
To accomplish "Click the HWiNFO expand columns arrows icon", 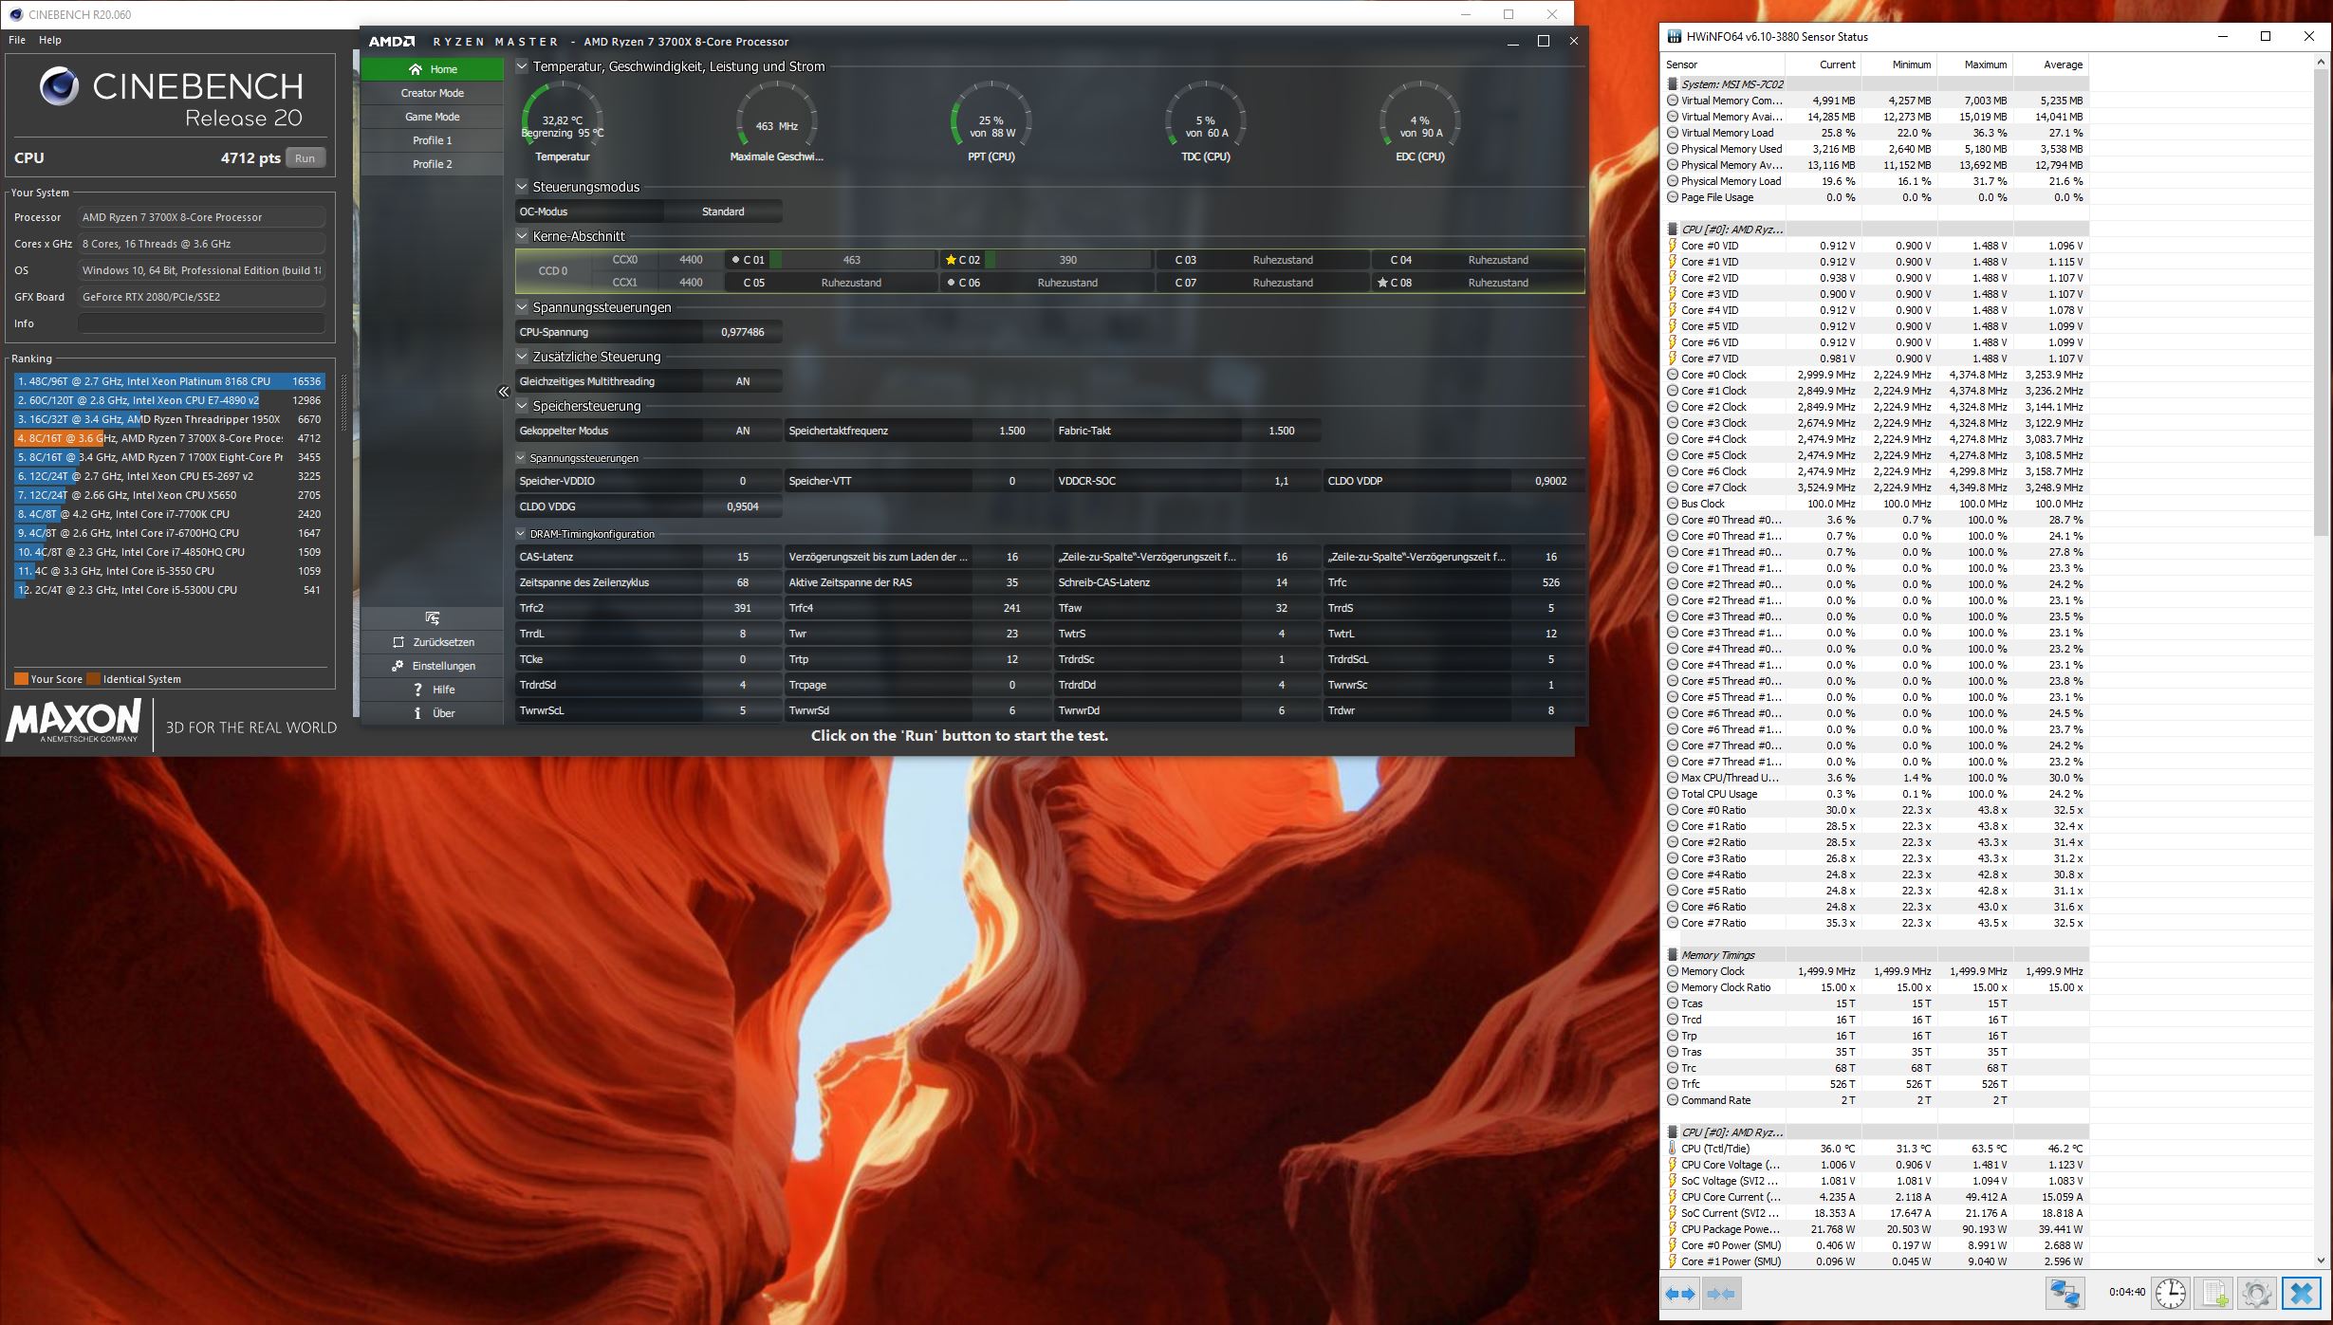I will [1680, 1294].
